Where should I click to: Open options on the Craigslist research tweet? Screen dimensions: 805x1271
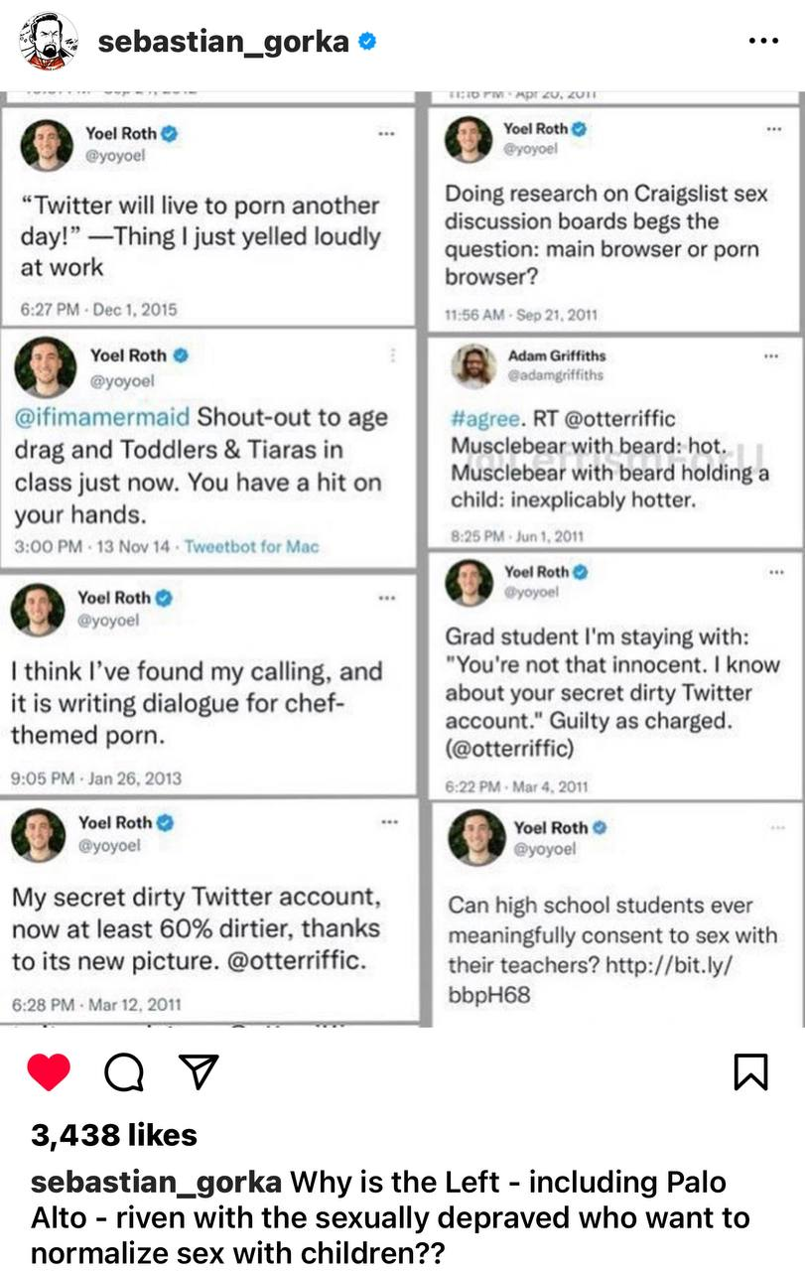[772, 129]
